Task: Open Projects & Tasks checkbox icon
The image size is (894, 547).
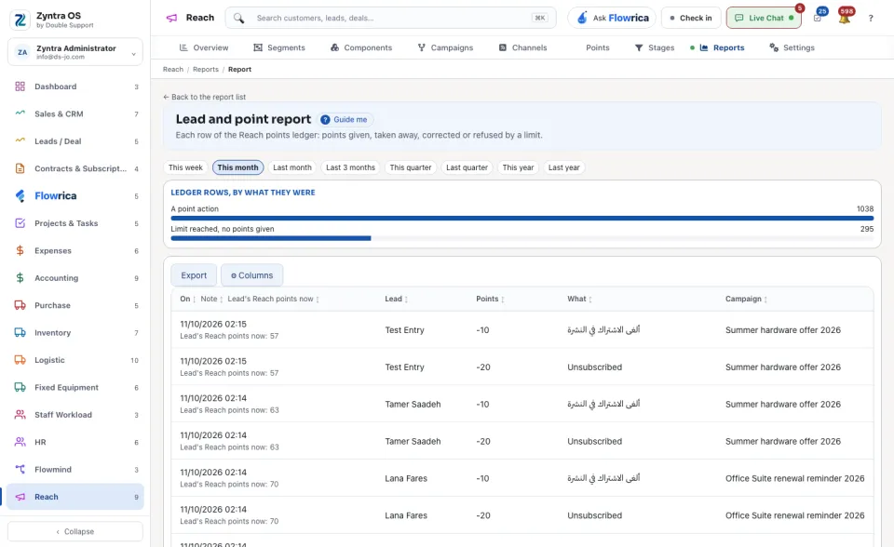Action: [x=20, y=223]
